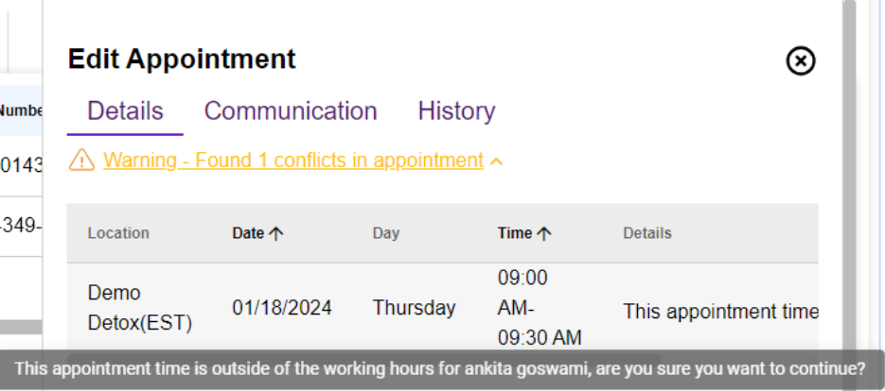Open the 'Found 1 conflicts' warning link
The height and width of the screenshot is (391, 885).
coord(293,161)
